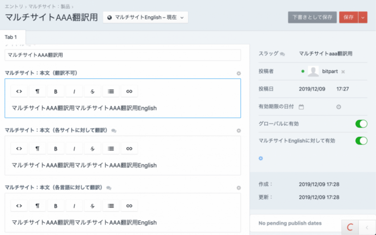Click the Link icon in third editor
376x235 pixels.
click(129, 206)
